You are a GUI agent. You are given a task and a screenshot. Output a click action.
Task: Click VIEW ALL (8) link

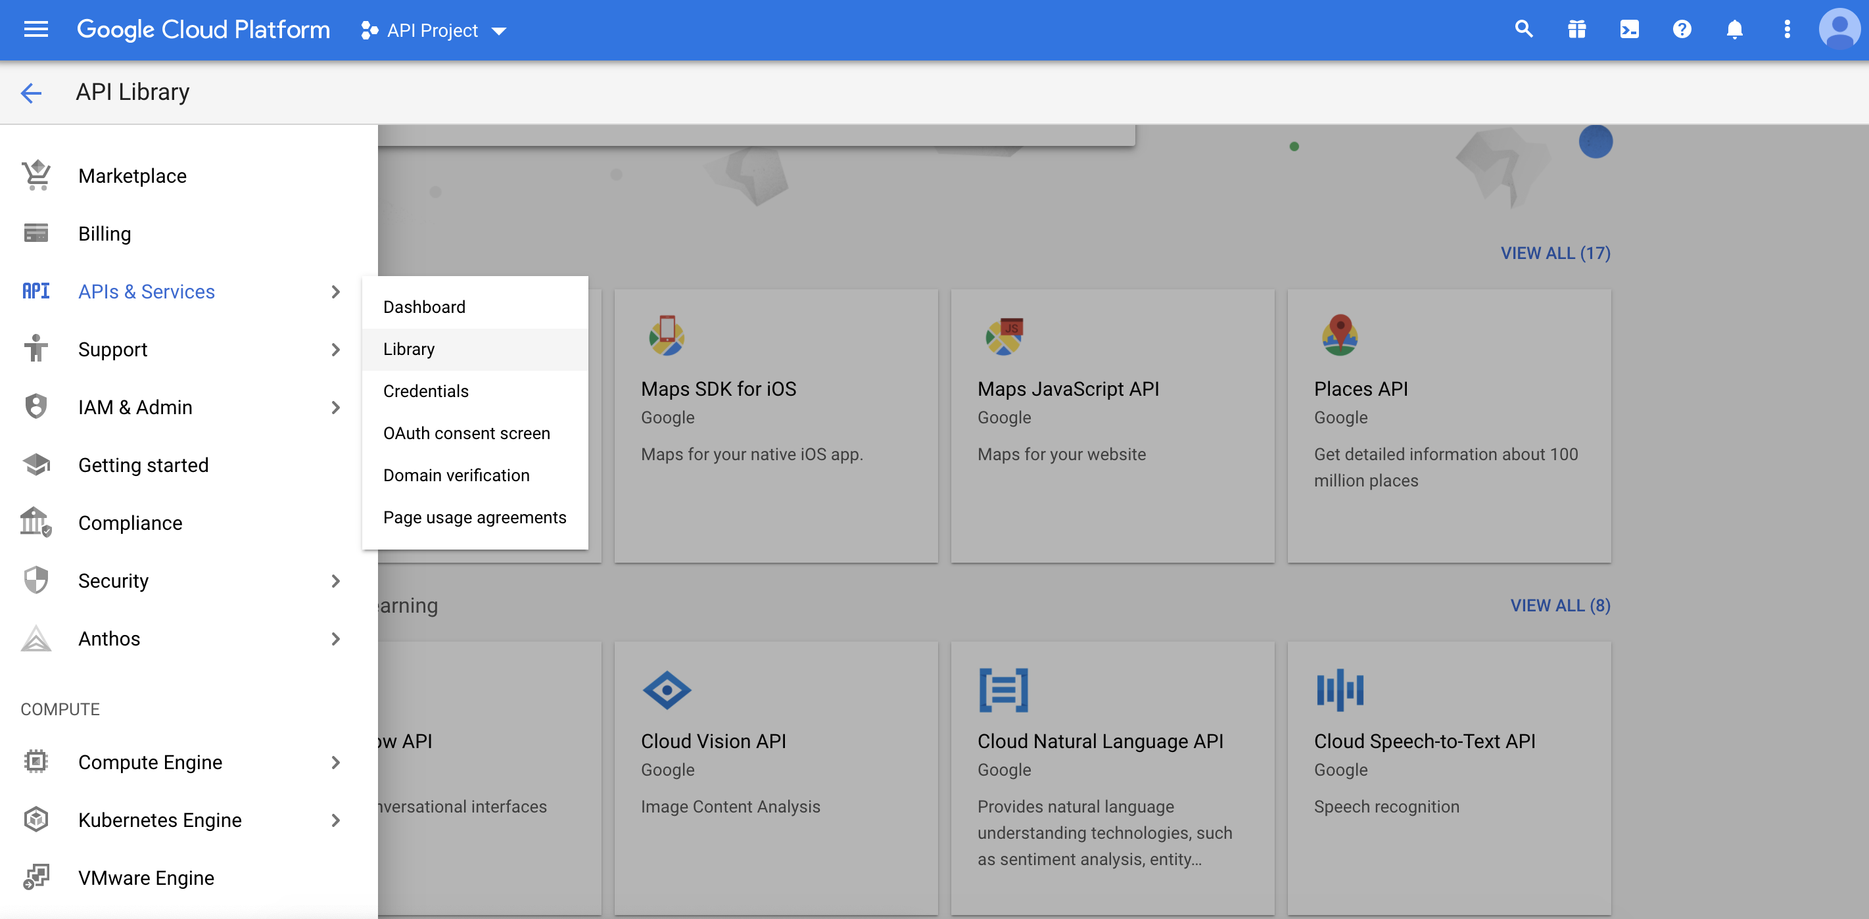1560,605
